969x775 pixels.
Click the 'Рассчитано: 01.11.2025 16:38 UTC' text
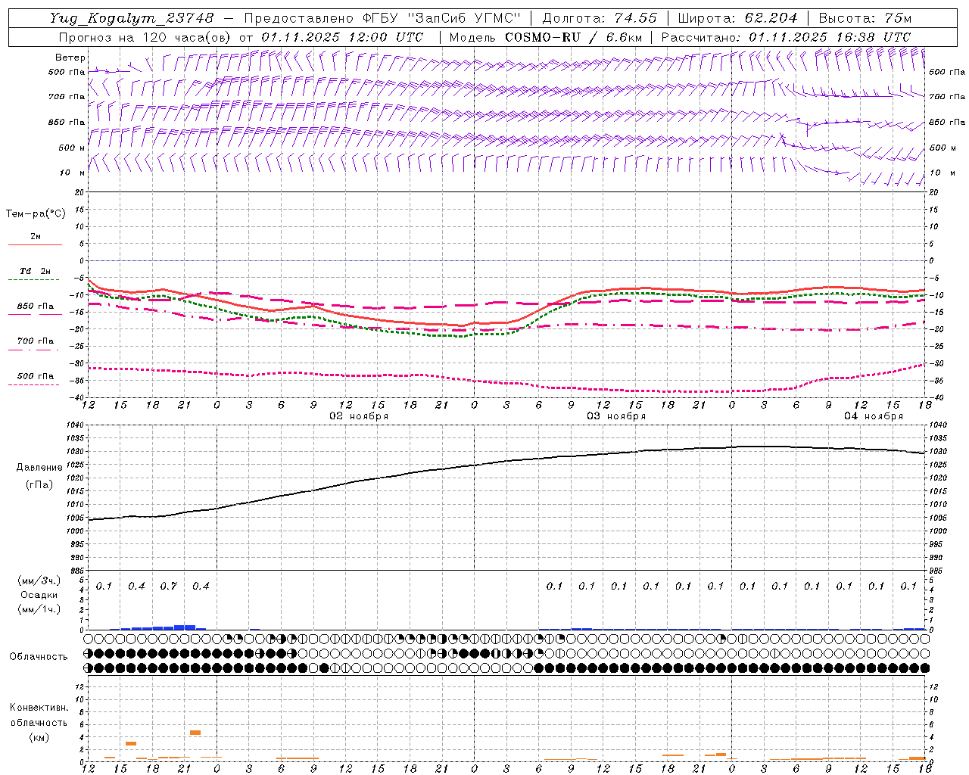click(x=786, y=37)
